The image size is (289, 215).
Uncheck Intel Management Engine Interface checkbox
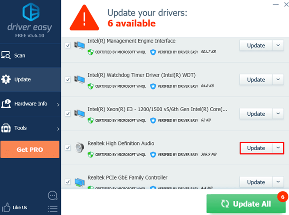click(68, 45)
